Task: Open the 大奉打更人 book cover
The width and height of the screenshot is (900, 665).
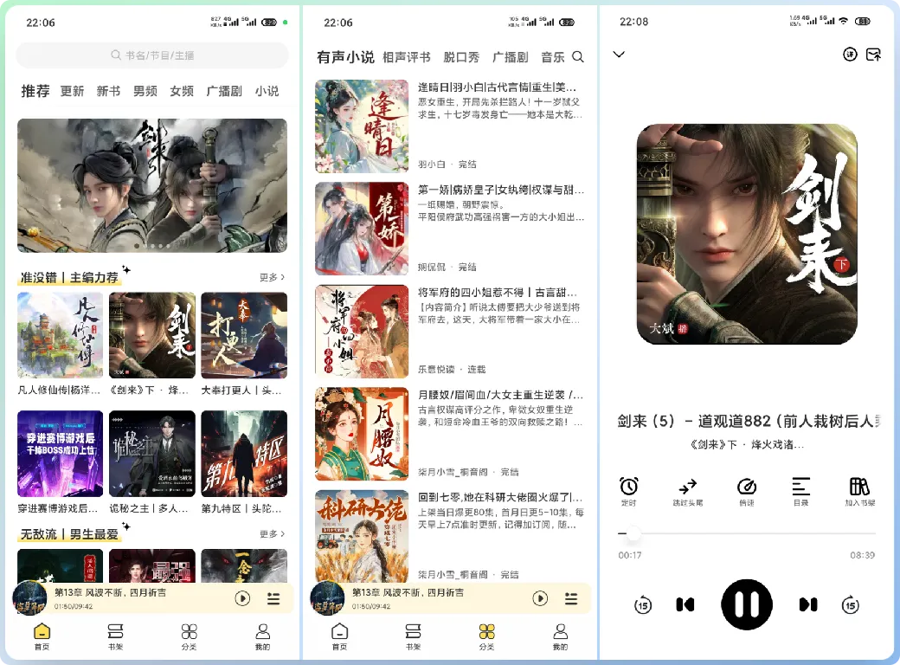Action: pyautogui.click(x=244, y=335)
